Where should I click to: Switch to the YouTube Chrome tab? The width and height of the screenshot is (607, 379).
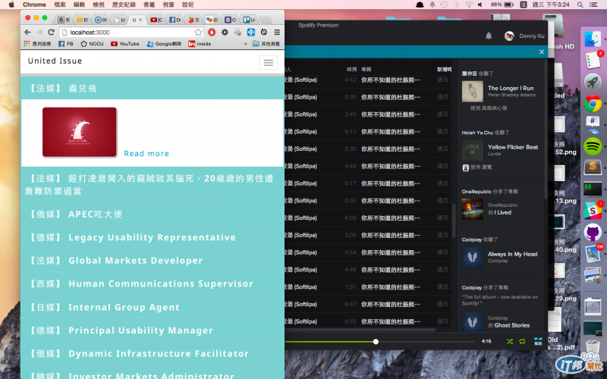pos(156,20)
